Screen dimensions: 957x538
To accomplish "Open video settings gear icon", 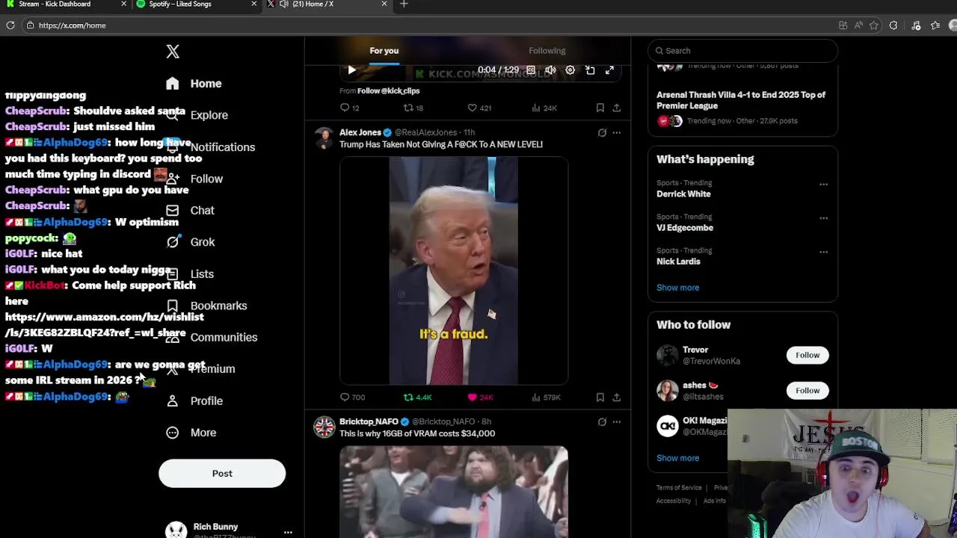I will (570, 70).
